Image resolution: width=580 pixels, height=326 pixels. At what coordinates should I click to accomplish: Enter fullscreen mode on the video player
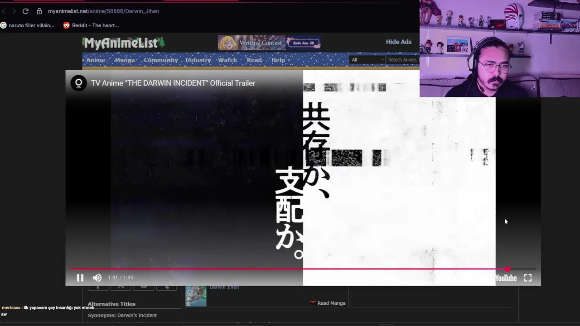pyautogui.click(x=528, y=278)
